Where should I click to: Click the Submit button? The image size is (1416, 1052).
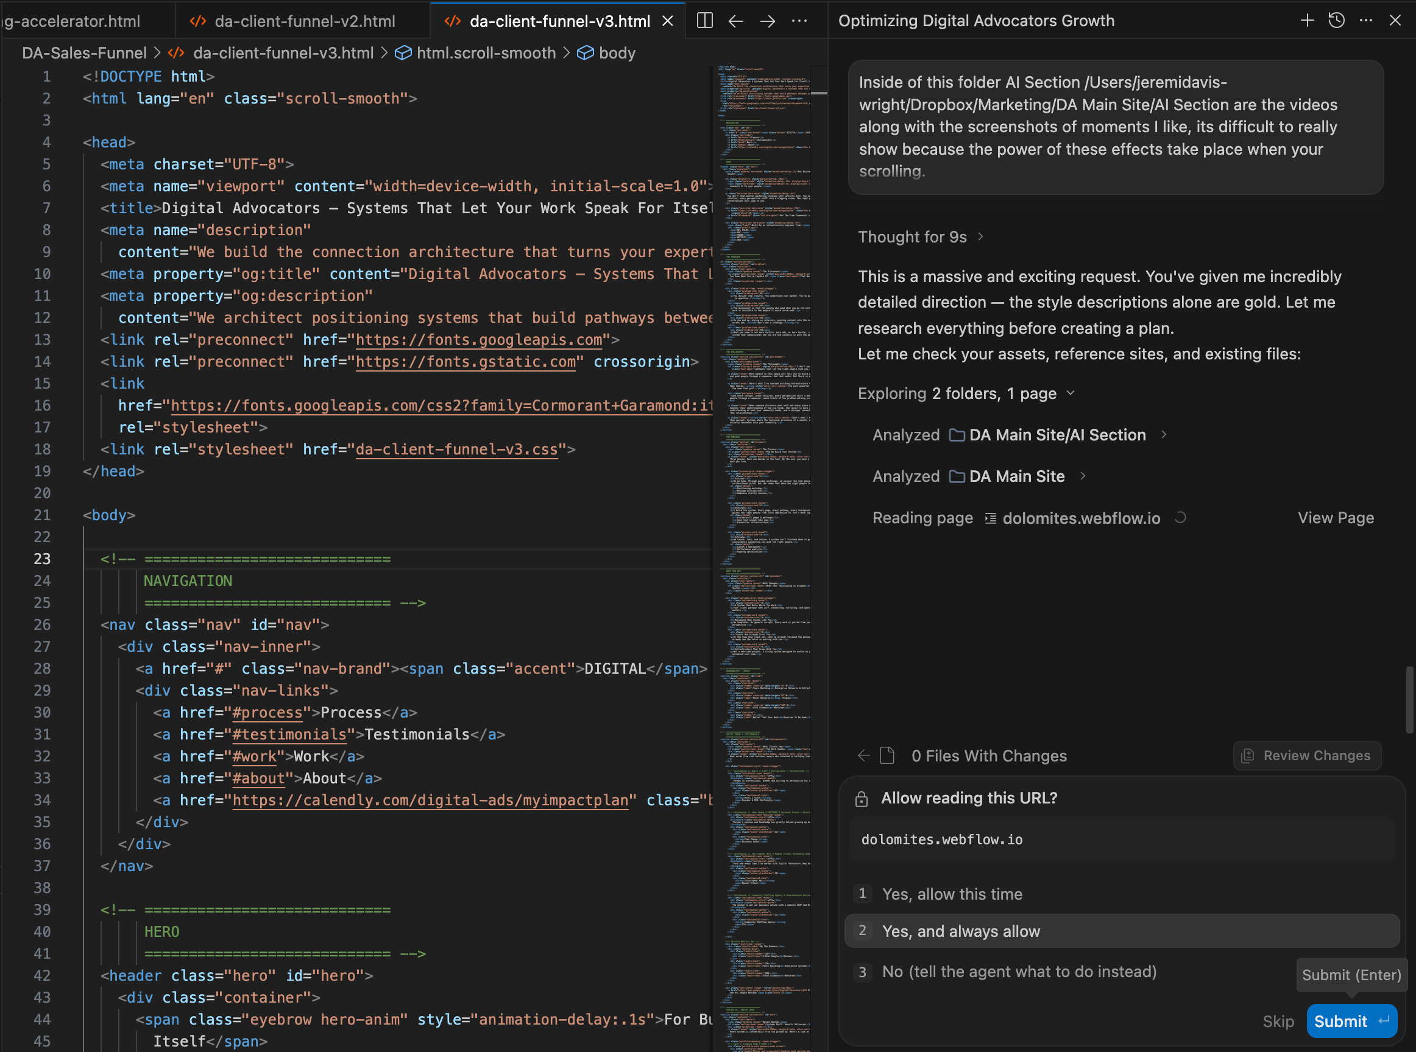[x=1351, y=1021]
